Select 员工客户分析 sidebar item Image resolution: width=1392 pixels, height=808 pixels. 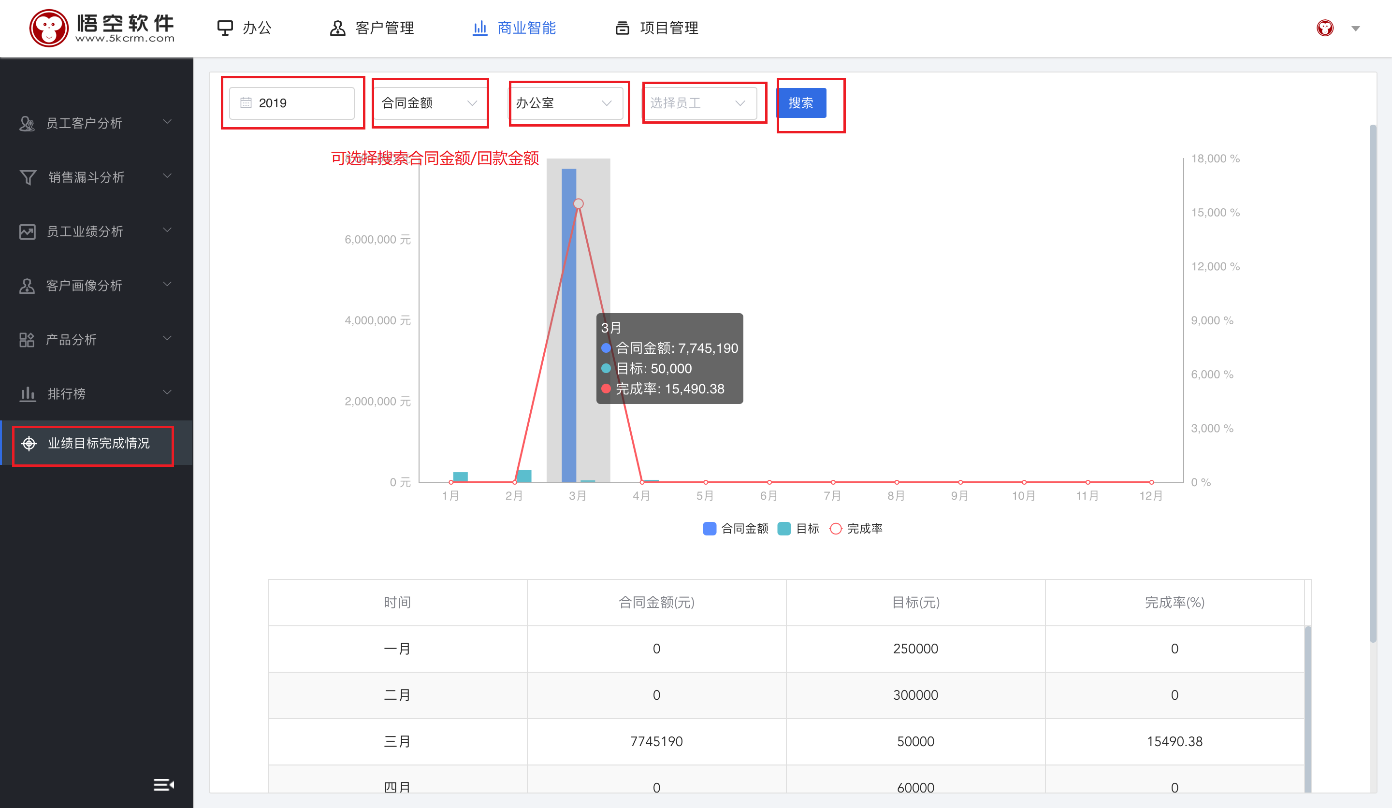tap(97, 123)
